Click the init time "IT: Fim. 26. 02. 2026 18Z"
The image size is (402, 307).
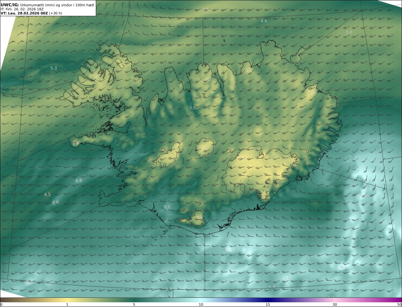pyautogui.click(x=22, y=9)
